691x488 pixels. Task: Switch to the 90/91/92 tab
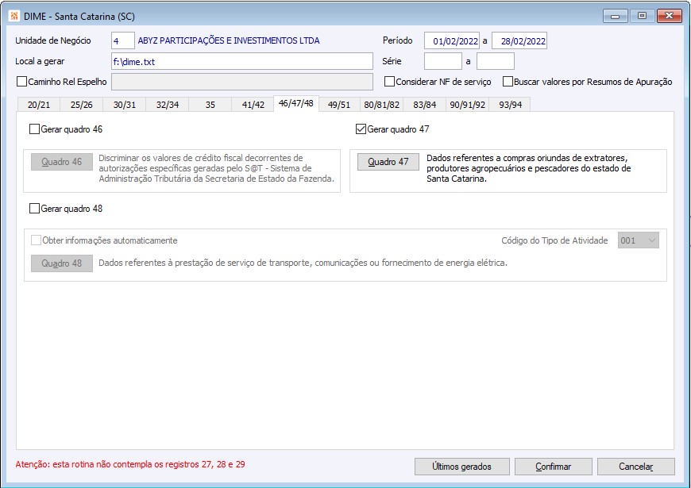[x=467, y=105]
